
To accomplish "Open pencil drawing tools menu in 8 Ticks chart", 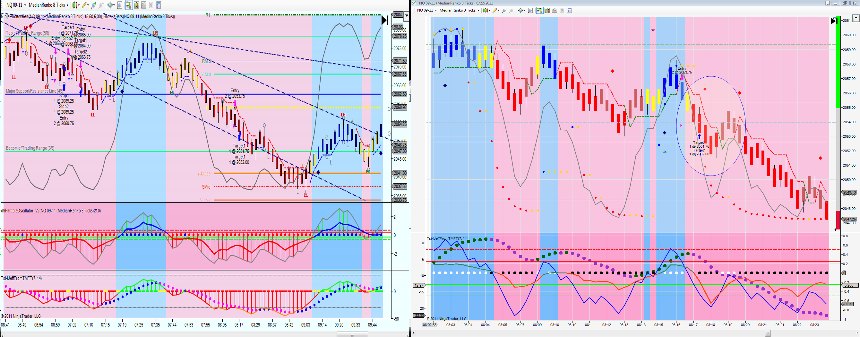I will 85,5.
